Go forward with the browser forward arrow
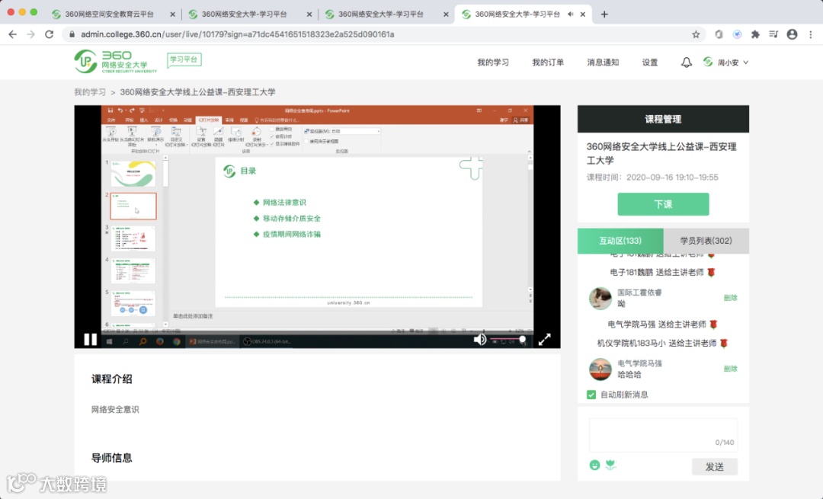The height and width of the screenshot is (499, 823). [x=31, y=34]
